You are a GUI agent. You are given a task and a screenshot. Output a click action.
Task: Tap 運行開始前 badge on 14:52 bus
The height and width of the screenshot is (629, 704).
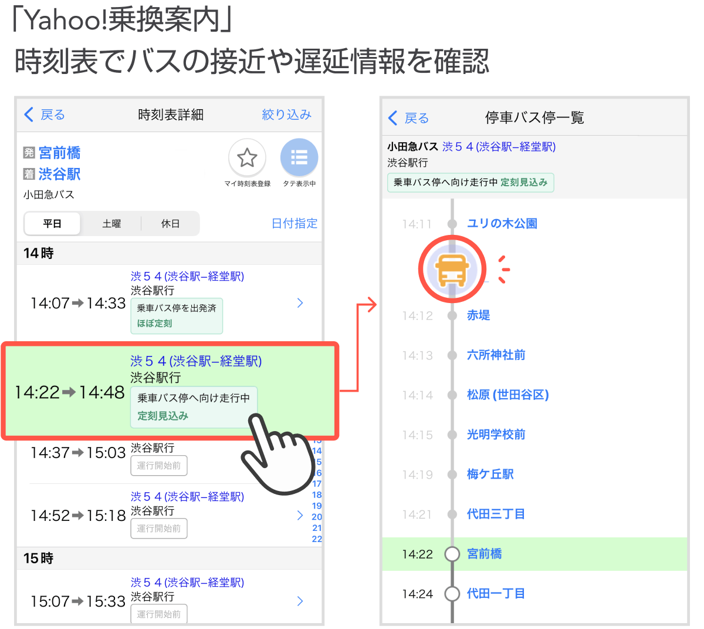[x=159, y=528]
